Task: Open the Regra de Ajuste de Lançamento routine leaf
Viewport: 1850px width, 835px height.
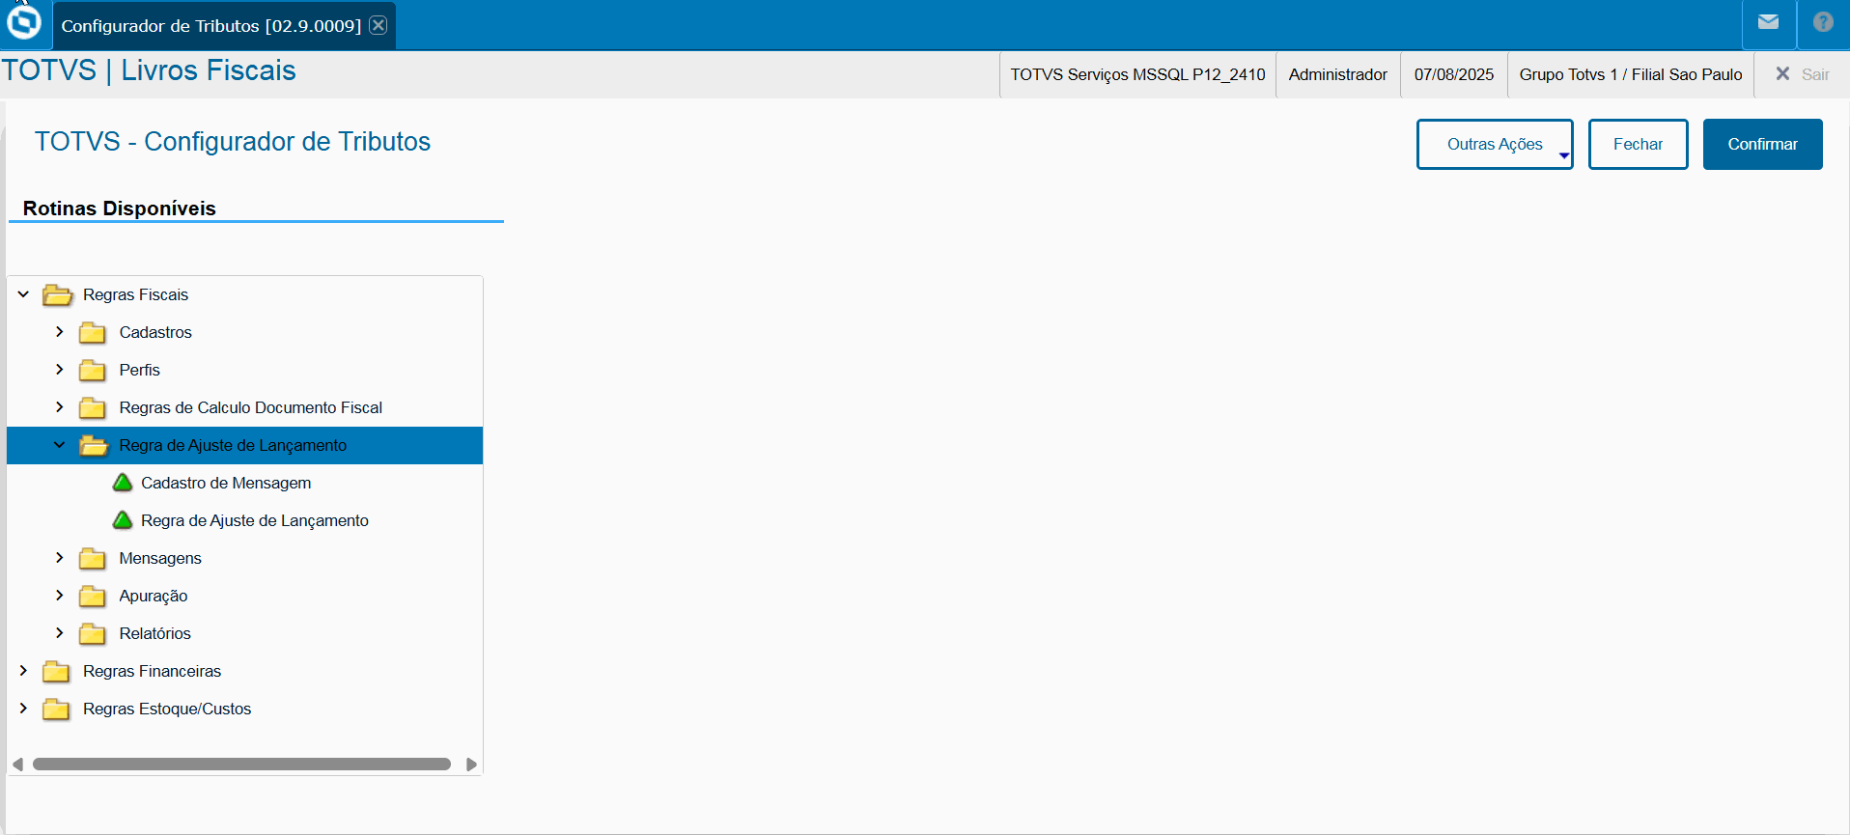Action: click(x=255, y=520)
